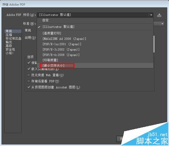Open the 常规 category in the sidebar
169x146 pixels.
coord(13,31)
